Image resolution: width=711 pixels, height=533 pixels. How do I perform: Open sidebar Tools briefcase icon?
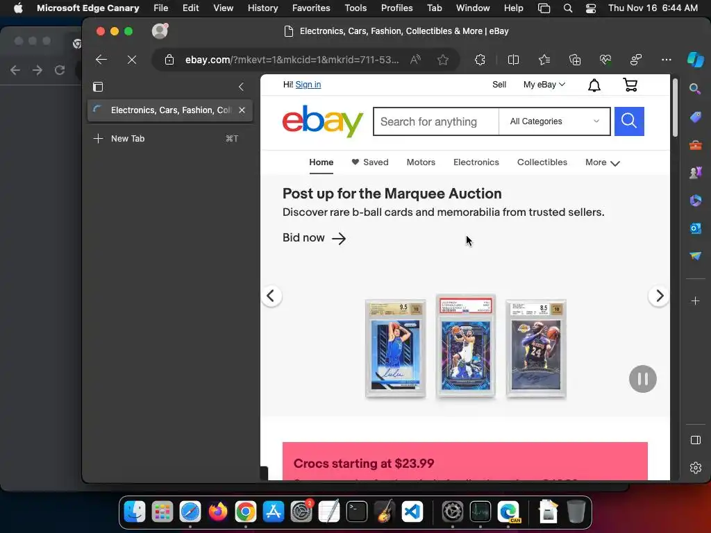(695, 145)
